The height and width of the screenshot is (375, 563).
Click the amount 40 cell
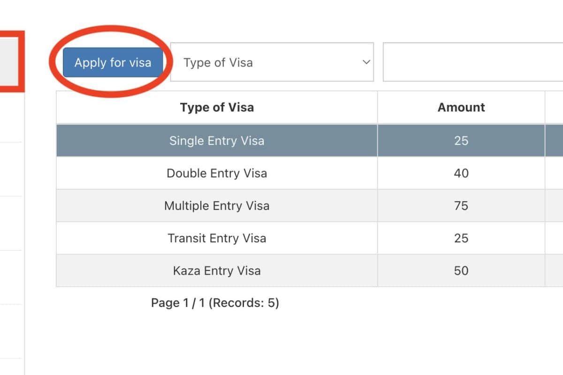point(461,173)
